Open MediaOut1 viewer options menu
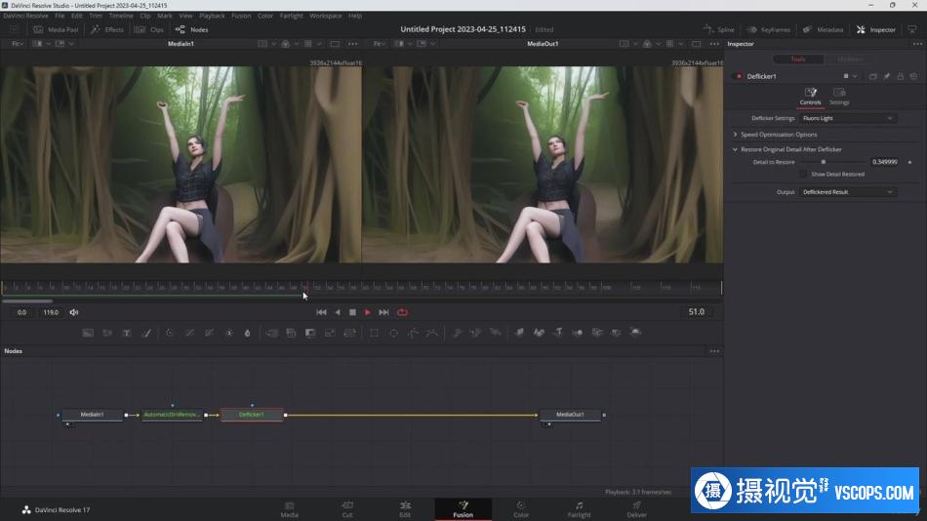 [714, 44]
